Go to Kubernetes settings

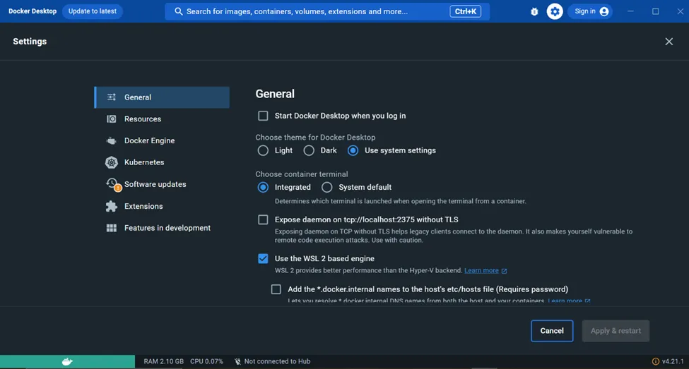point(162,162)
